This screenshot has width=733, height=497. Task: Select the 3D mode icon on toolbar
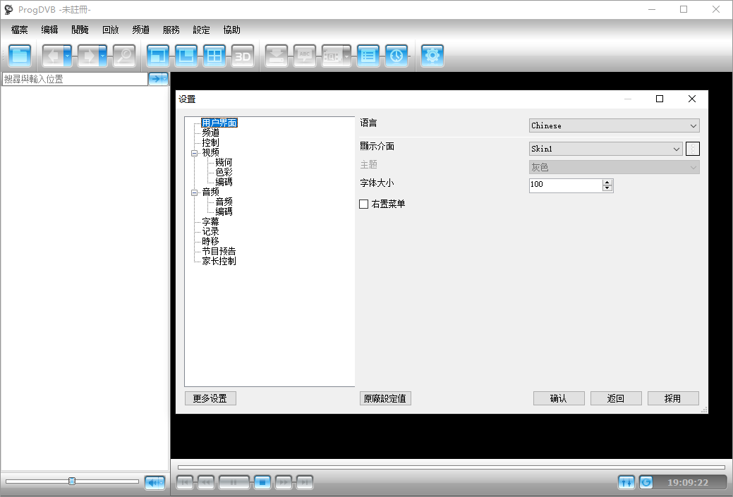243,55
